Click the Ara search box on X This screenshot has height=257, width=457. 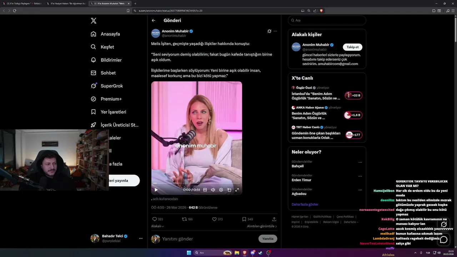pyautogui.click(x=327, y=20)
